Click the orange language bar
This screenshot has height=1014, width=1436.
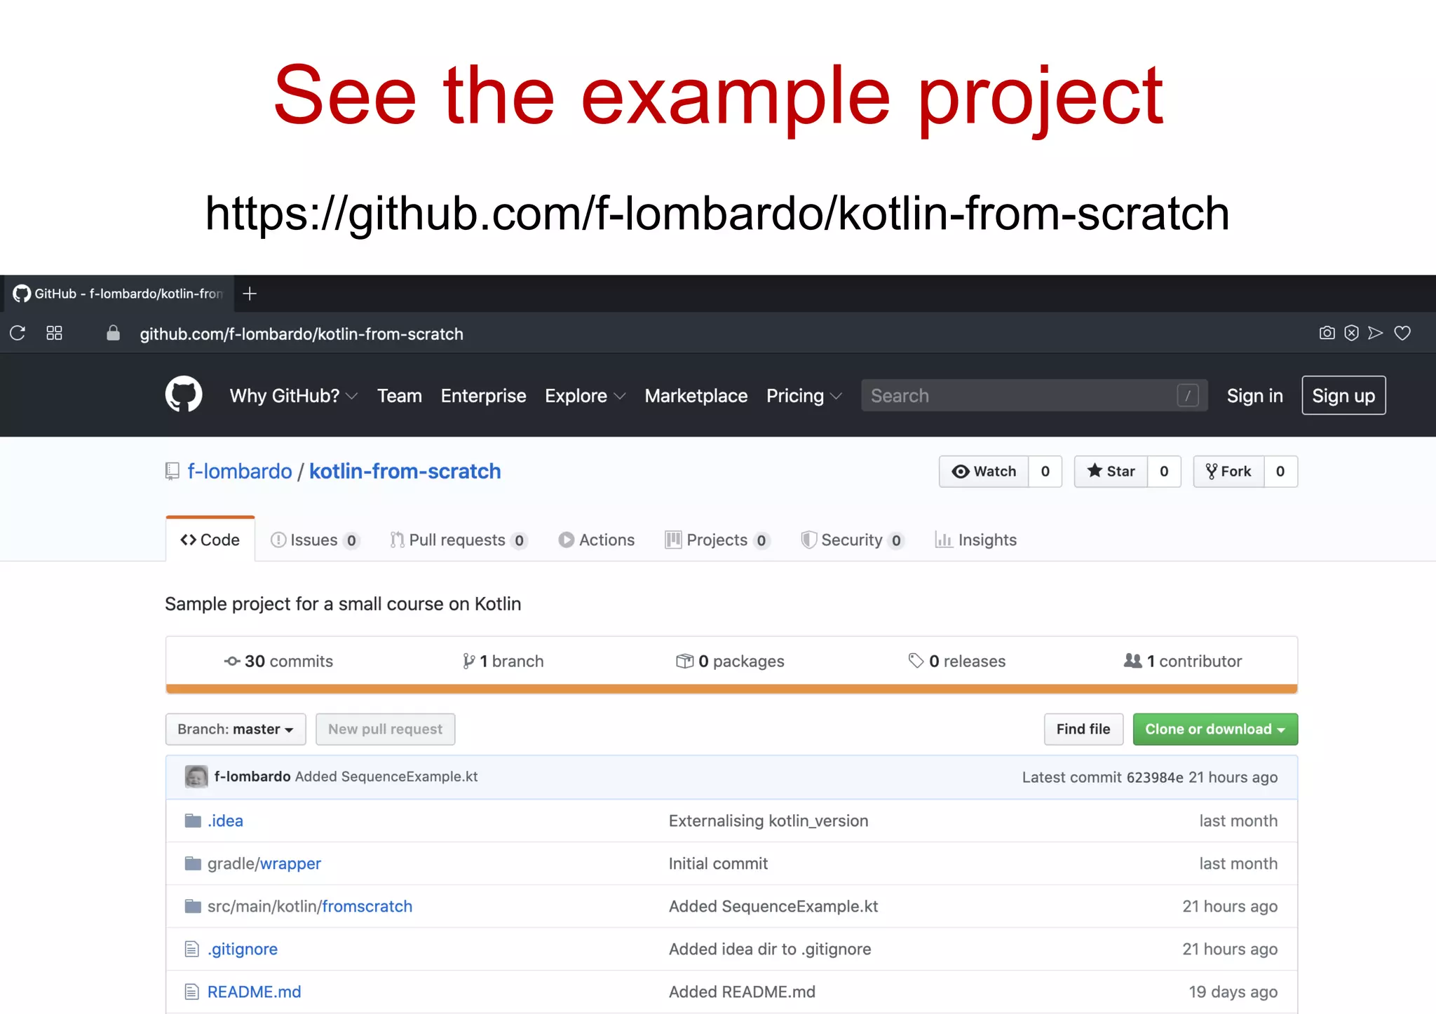click(731, 689)
